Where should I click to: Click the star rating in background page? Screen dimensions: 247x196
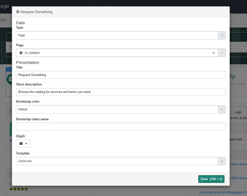tap(19, 189)
